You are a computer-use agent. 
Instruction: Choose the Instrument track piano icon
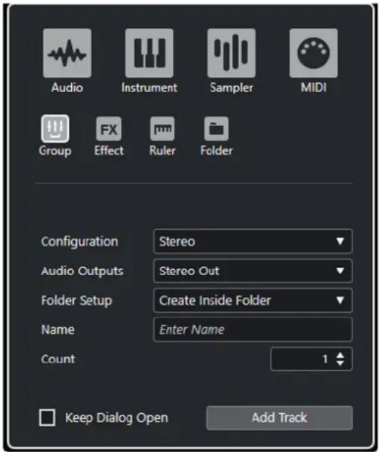coord(149,53)
